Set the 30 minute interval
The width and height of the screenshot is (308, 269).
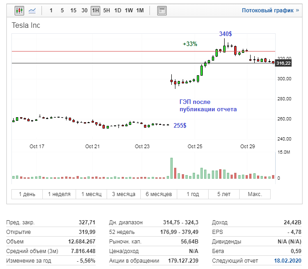(x=84, y=10)
